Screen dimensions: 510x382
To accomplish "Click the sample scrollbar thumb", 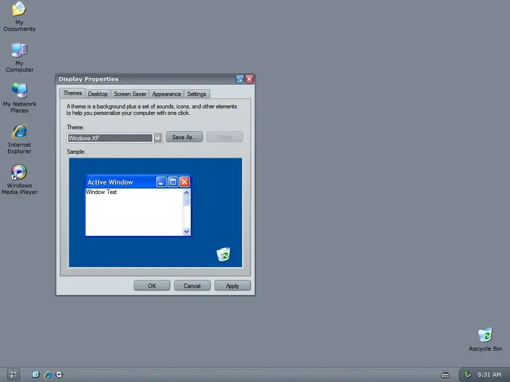I will point(186,201).
